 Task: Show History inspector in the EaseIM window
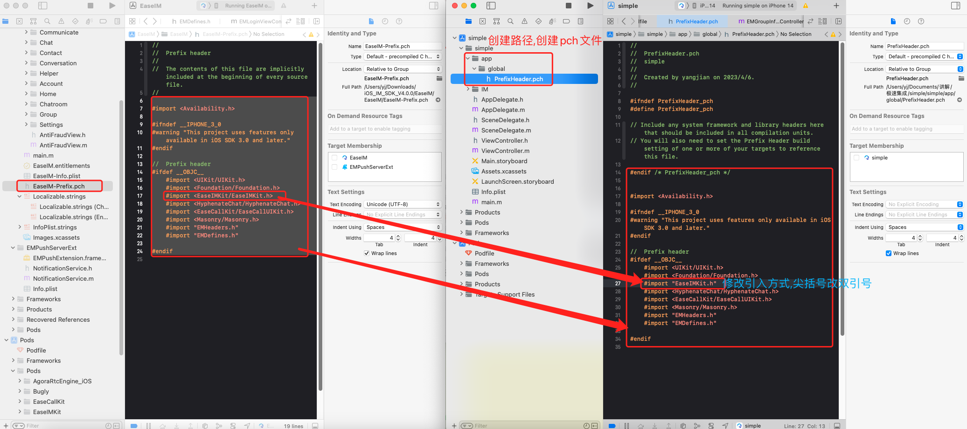385,21
